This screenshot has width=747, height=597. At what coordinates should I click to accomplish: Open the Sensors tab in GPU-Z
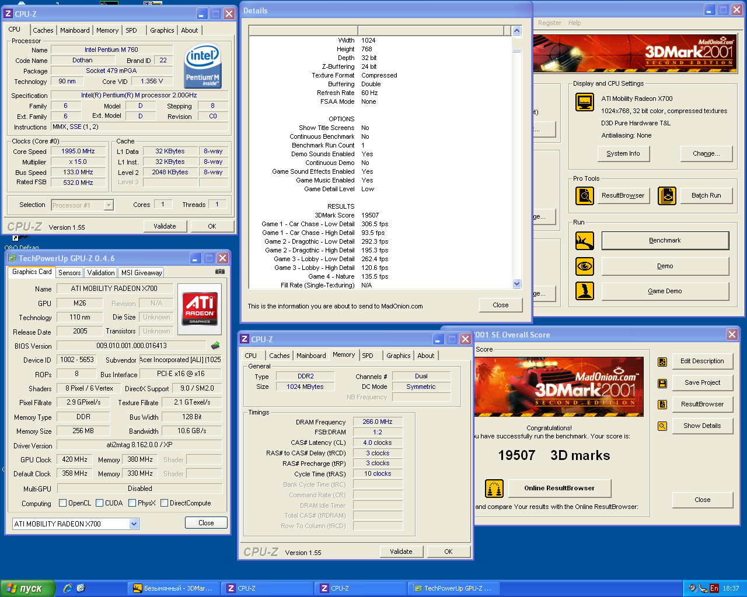pos(69,273)
